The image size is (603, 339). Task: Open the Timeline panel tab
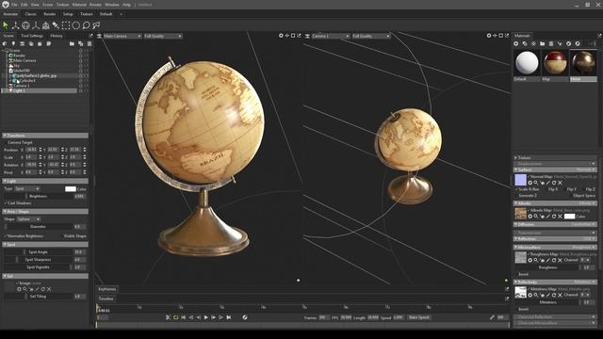[x=106, y=299]
